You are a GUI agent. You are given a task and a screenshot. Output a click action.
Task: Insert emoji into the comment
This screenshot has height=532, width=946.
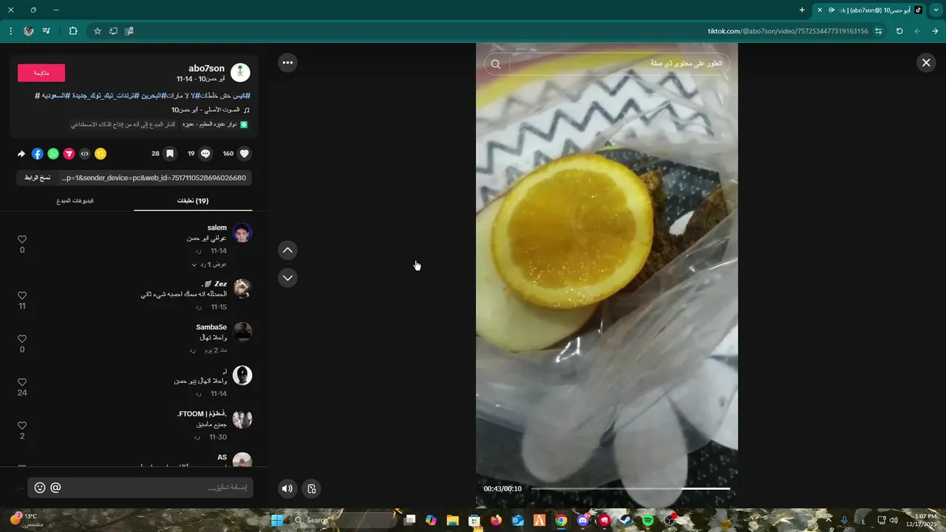tap(40, 488)
